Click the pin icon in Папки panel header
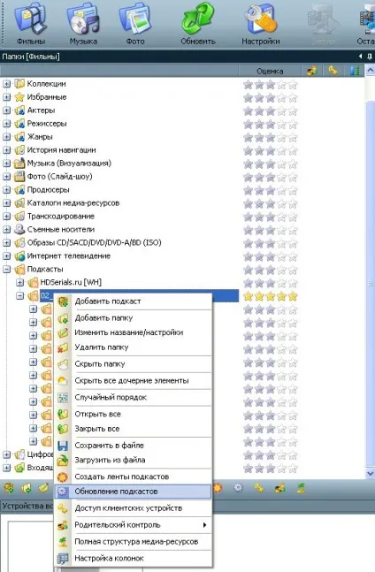 [369, 57]
